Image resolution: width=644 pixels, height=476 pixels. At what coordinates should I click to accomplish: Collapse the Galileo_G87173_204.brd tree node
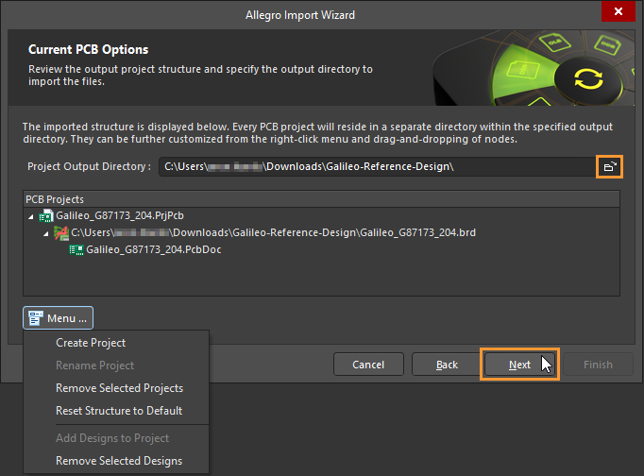pyautogui.click(x=46, y=233)
